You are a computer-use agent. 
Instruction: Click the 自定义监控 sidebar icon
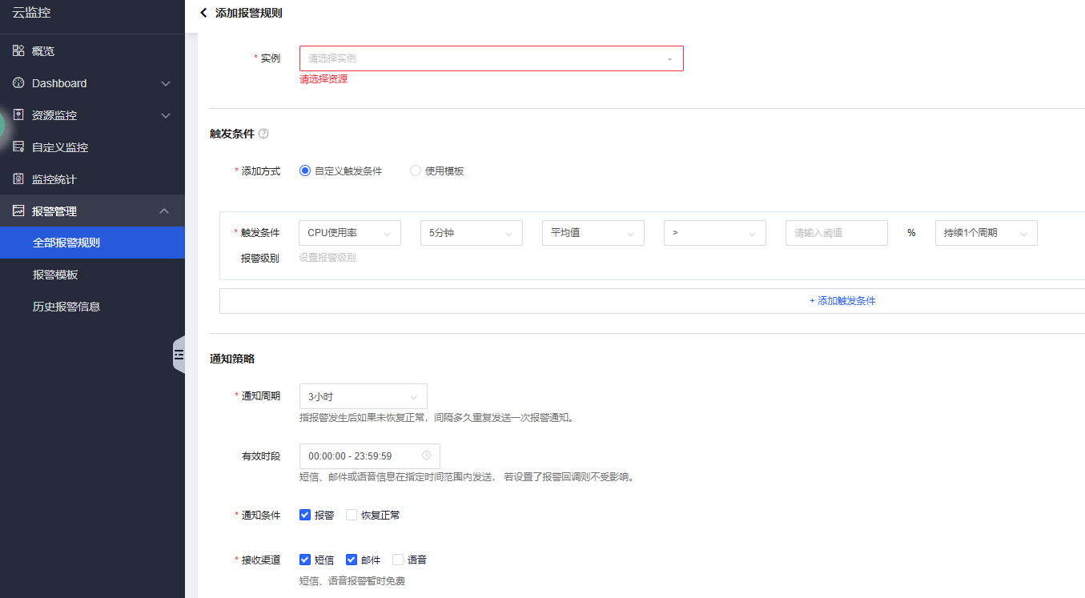(18, 147)
